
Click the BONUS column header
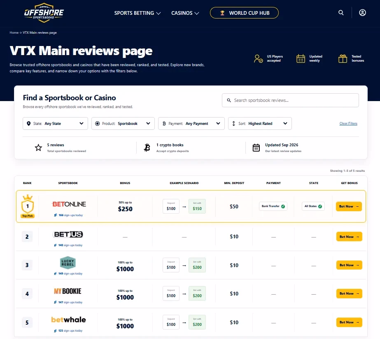click(125, 183)
